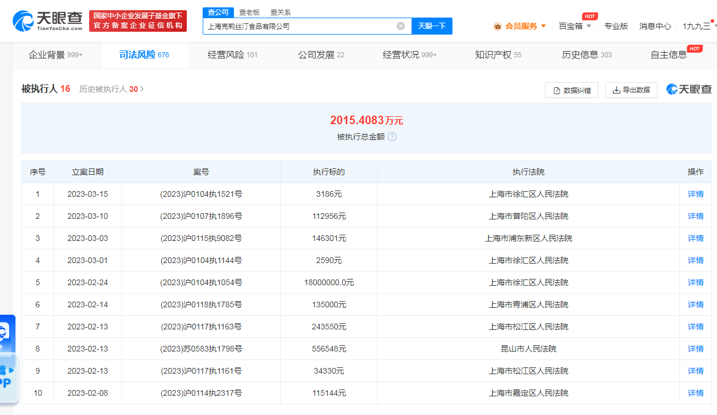Expand 历史被执行人 30 list
This screenshot has width=717, height=415.
click(112, 89)
